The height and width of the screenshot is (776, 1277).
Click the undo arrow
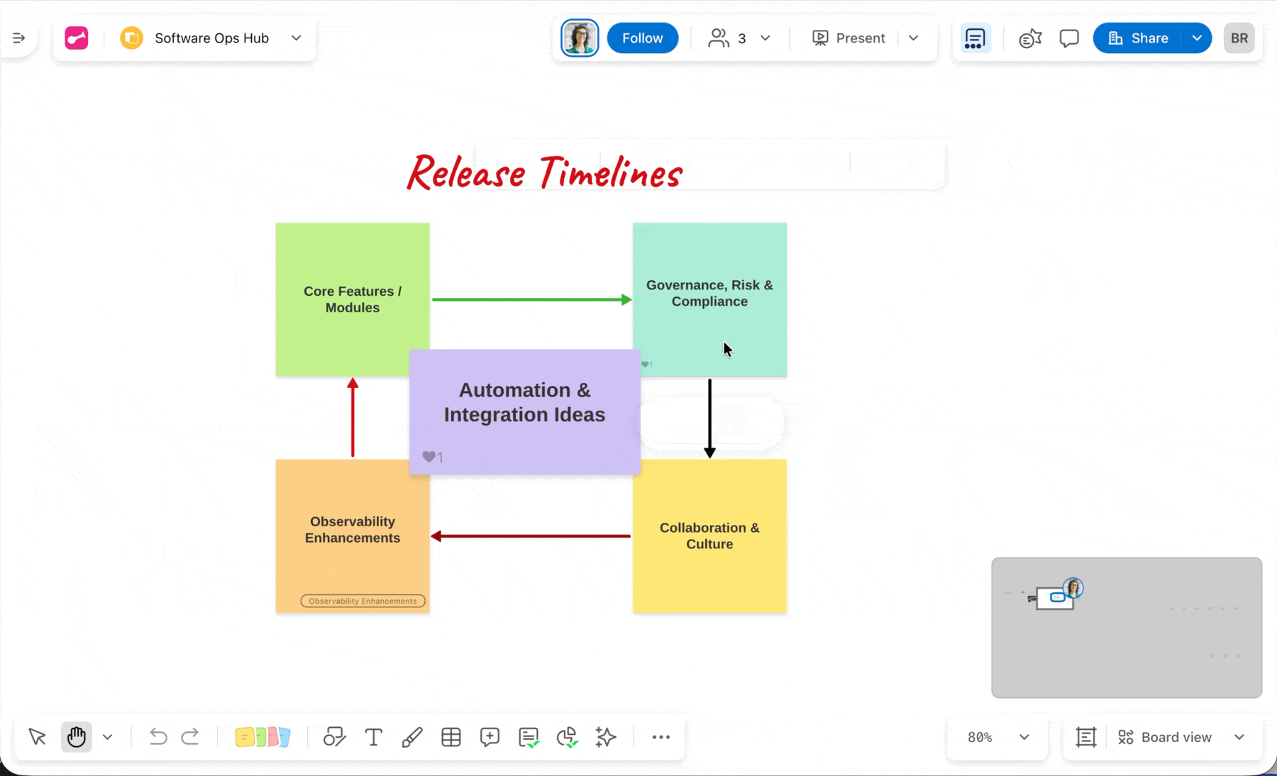coord(157,737)
